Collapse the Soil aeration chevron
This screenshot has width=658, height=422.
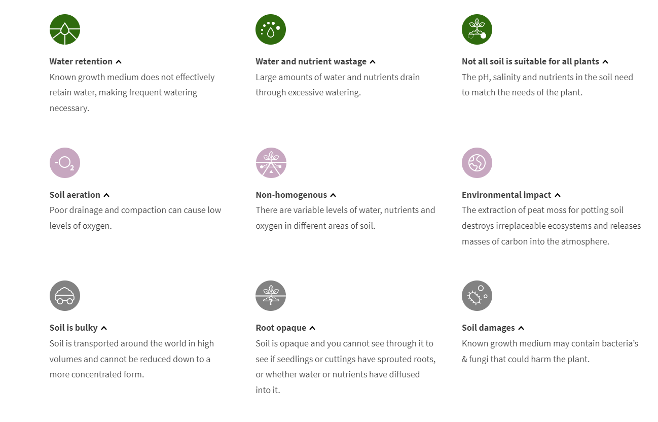point(106,195)
